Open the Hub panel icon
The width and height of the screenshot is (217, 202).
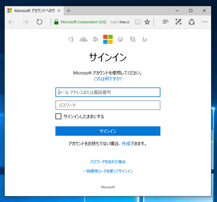pos(165,22)
